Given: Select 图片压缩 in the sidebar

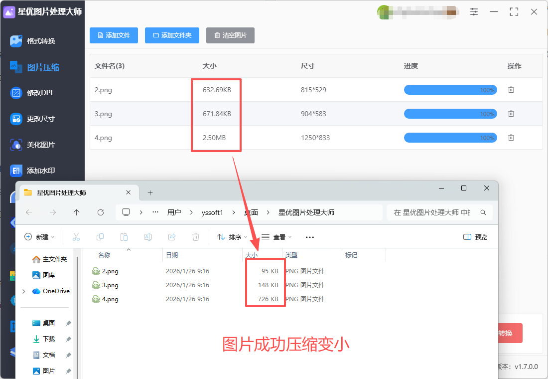Looking at the screenshot, I should (x=34, y=67).
